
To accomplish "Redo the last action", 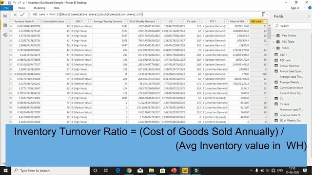I will tap(19, 3).
